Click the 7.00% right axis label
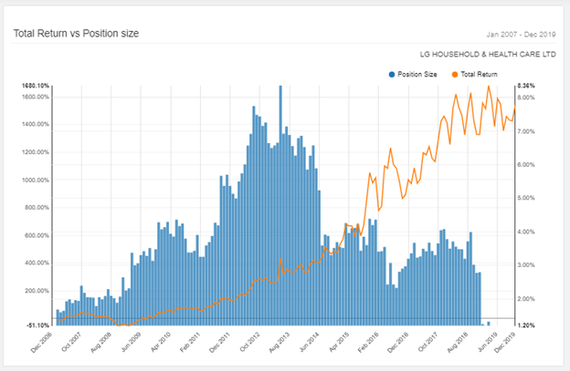This screenshot has width=570, height=371. click(x=526, y=131)
